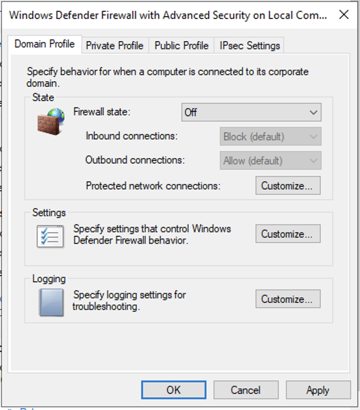Click the Cancel button

coord(246,390)
